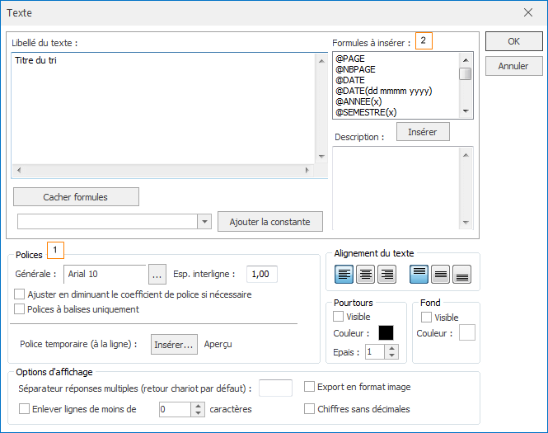Check Polices à balises uniquement
The height and width of the screenshot is (433, 548).
point(21,309)
